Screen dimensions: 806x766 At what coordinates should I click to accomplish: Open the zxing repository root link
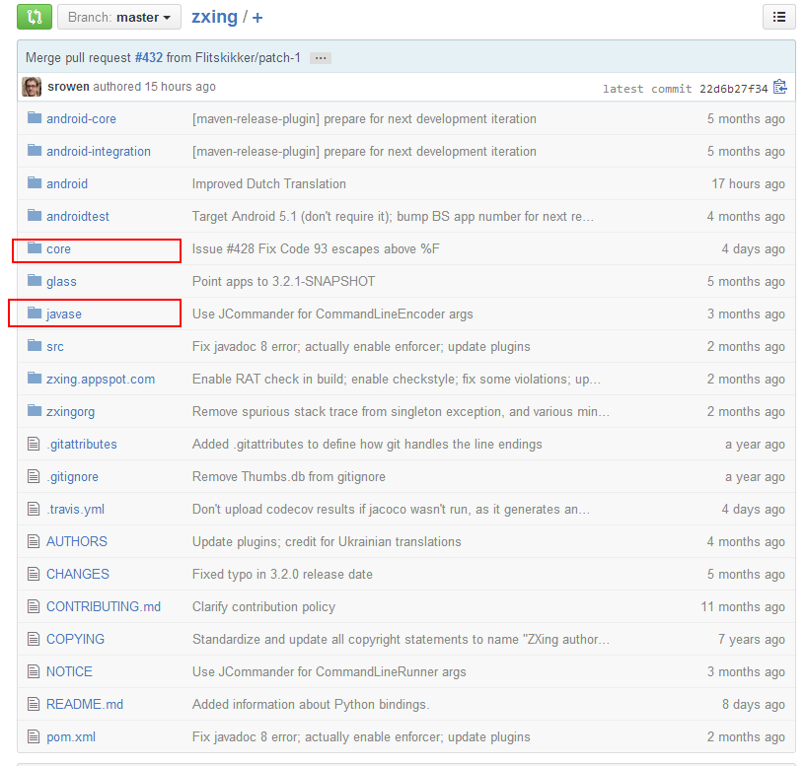[x=214, y=17]
